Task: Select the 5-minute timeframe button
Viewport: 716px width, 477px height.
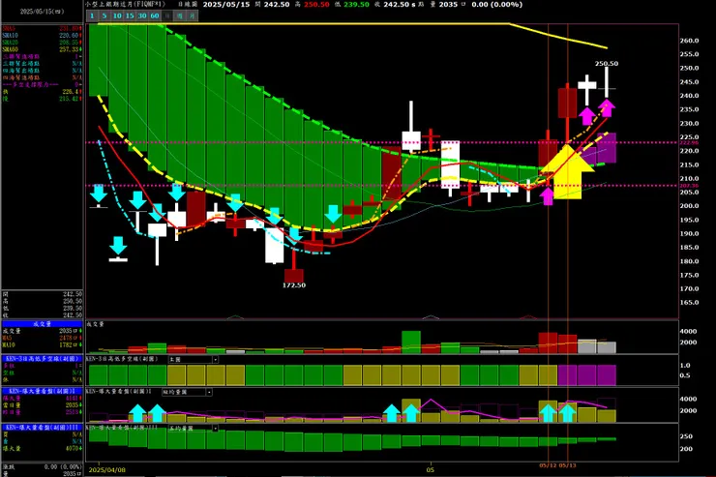Action: coord(104,16)
